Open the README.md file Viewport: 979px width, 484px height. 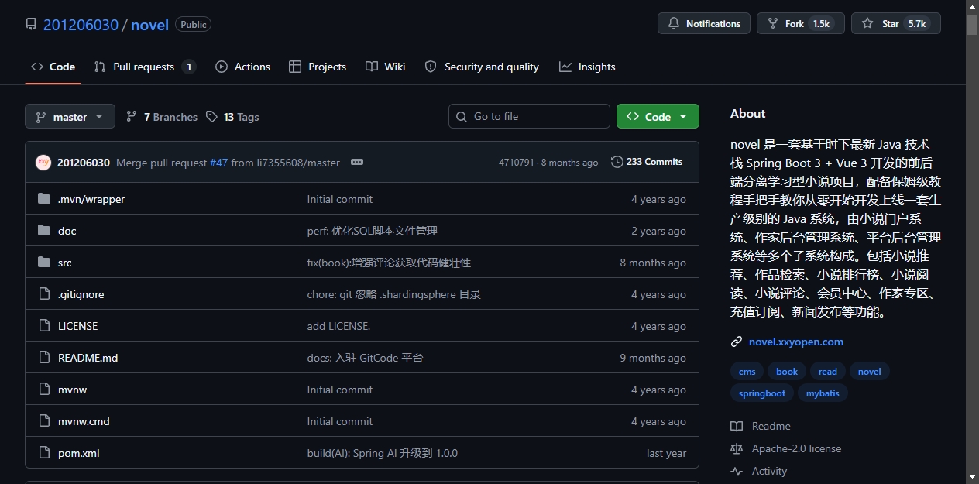tap(88, 358)
